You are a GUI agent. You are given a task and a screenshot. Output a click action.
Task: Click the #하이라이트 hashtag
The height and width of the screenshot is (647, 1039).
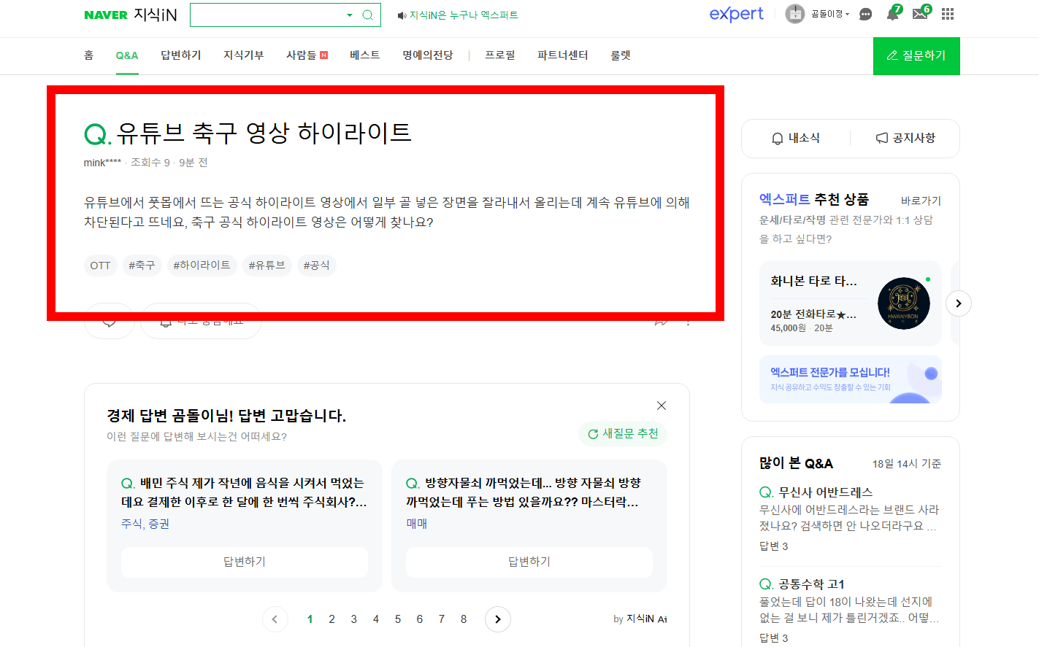[x=202, y=266]
